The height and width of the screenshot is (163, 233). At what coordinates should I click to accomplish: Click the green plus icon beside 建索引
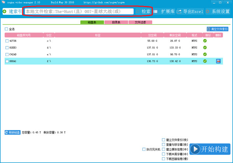[x=4, y=12]
